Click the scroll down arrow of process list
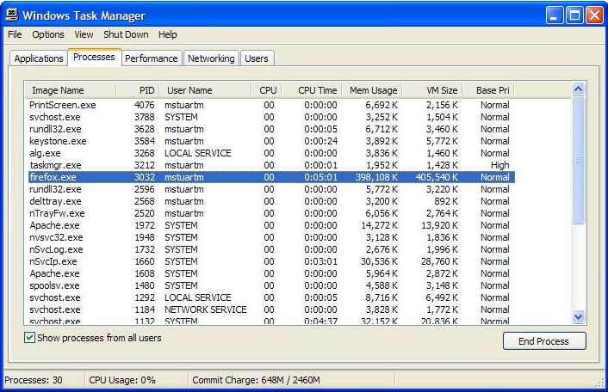 pyautogui.click(x=578, y=317)
